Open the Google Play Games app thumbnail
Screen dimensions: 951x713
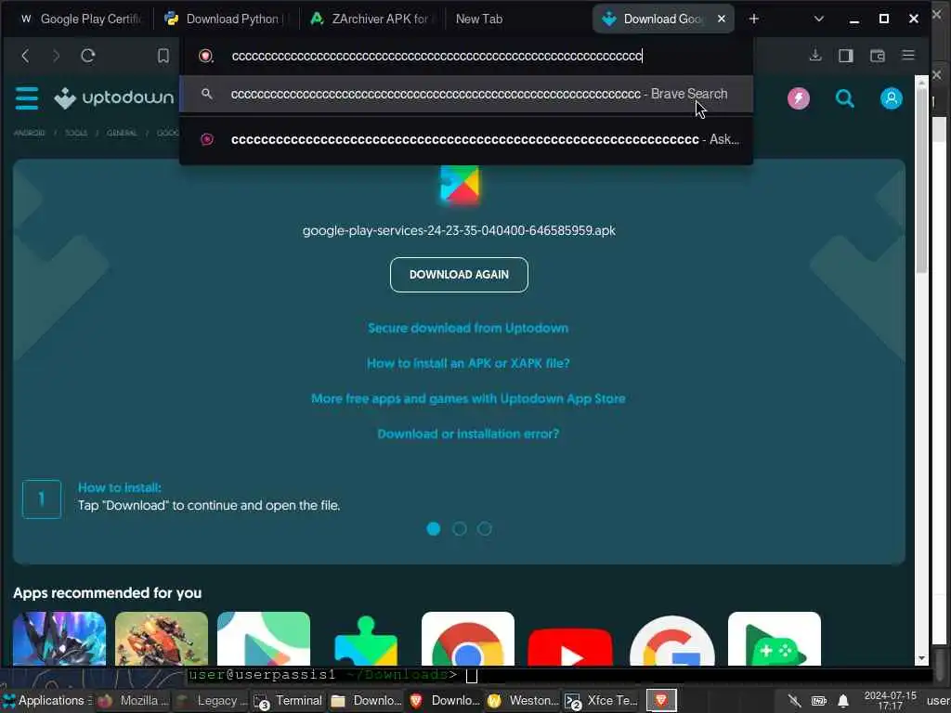[x=775, y=639]
